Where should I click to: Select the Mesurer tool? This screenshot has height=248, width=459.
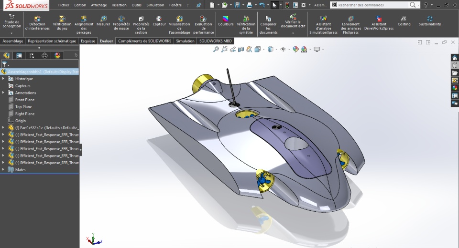pos(103,21)
